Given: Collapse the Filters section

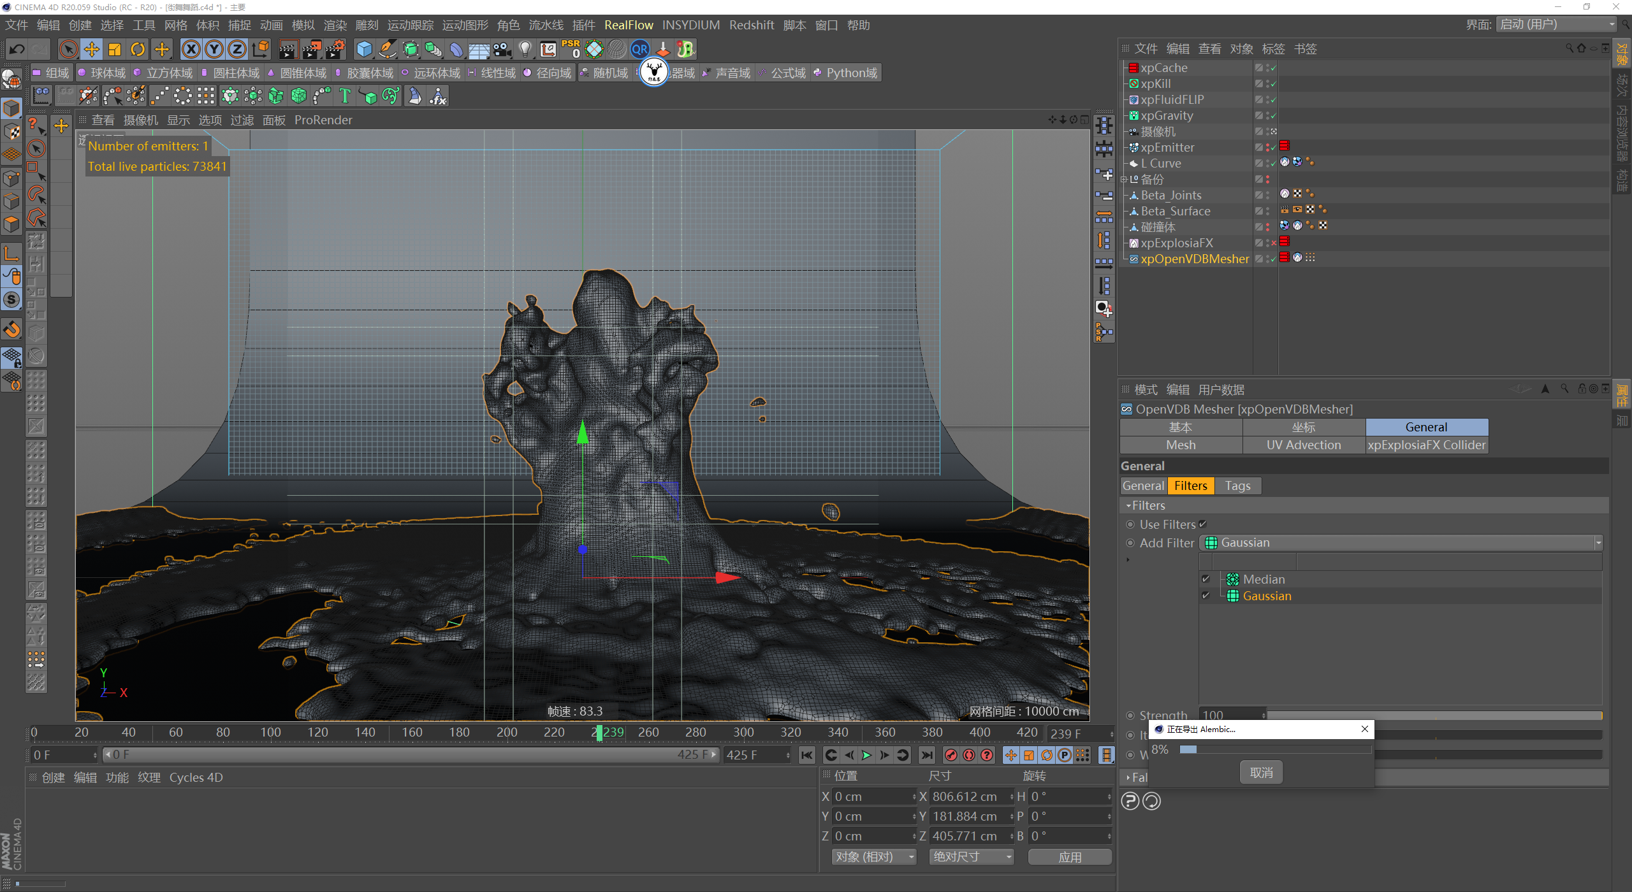Looking at the screenshot, I should tap(1128, 505).
